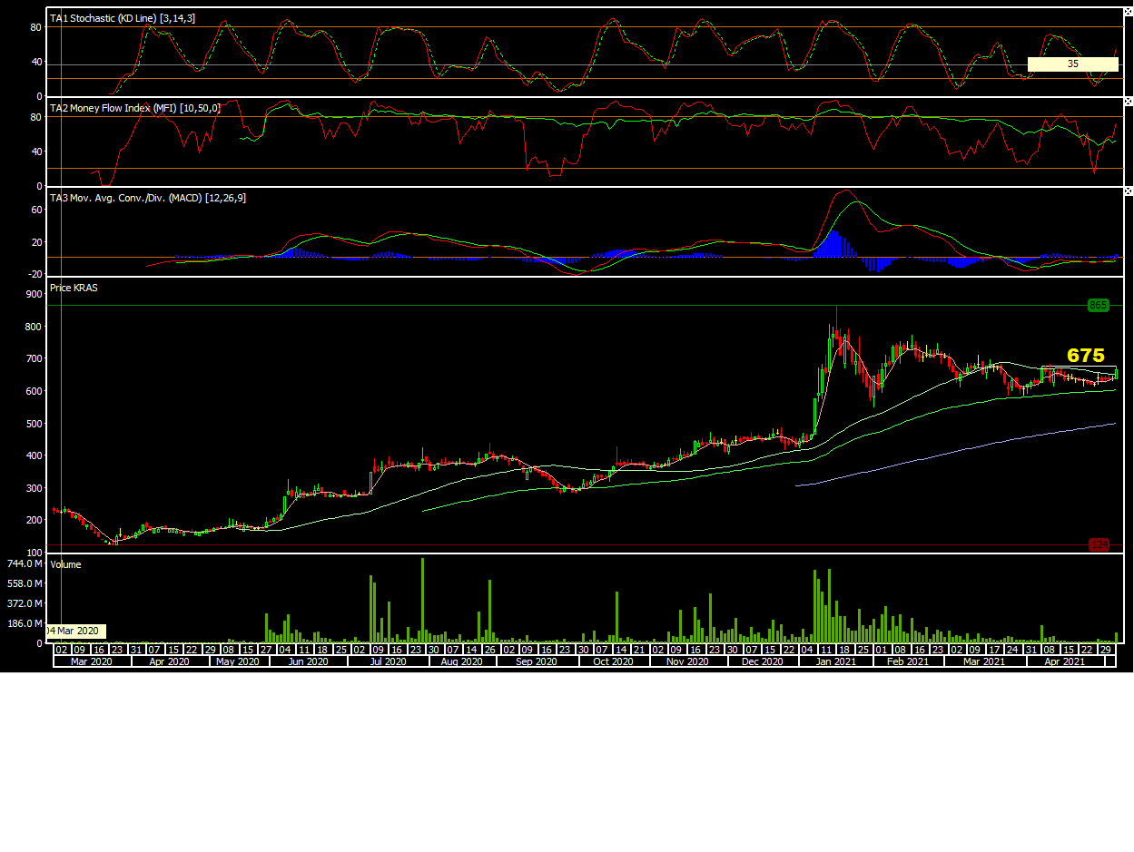The image size is (1134, 852).
Task: Select Jul 2020 on the month axis
Action: click(389, 661)
